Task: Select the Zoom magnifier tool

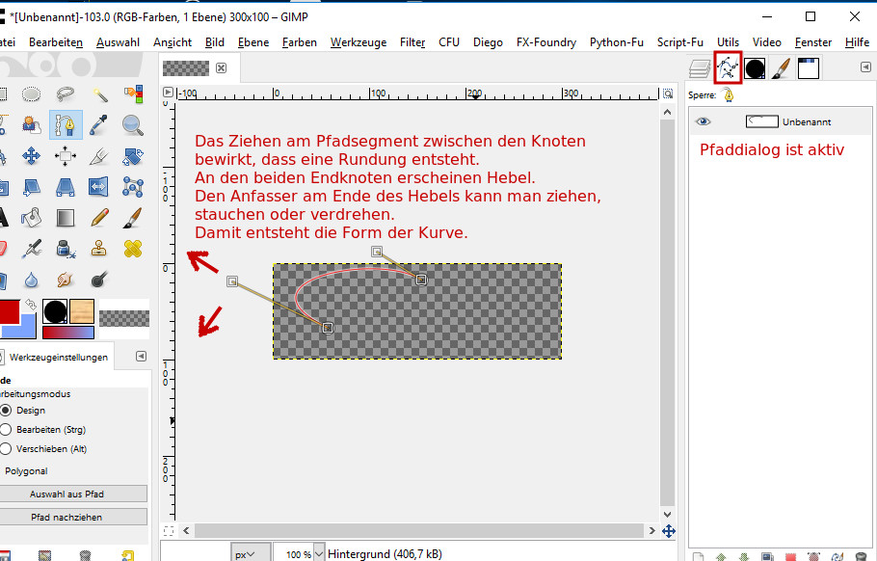Action: (x=132, y=124)
